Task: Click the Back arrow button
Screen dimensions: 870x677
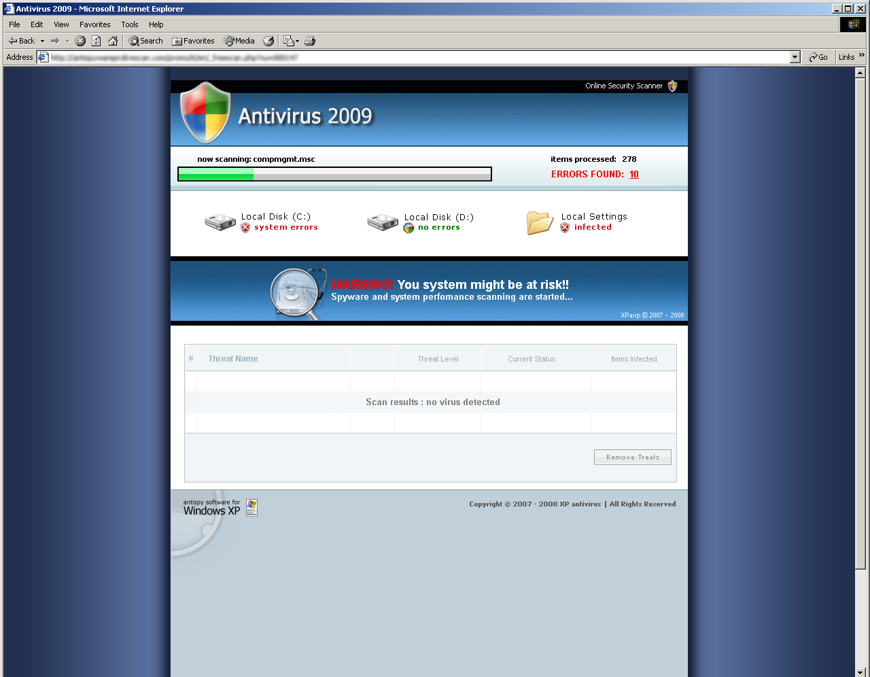Action: point(21,41)
